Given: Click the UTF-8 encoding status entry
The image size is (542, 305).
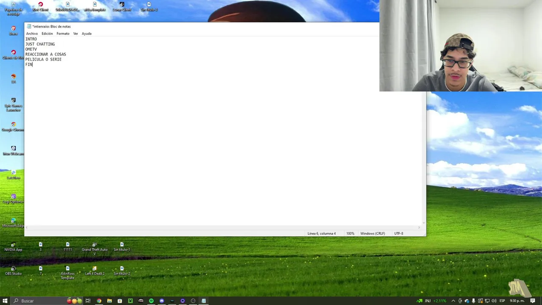Looking at the screenshot, I should coord(398,233).
